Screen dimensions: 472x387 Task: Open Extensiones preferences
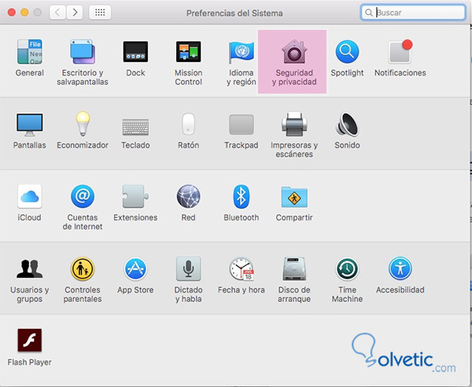click(135, 197)
